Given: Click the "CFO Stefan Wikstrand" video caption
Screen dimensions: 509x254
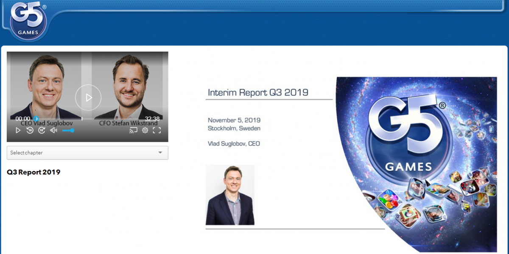Looking at the screenshot, I should [129, 123].
